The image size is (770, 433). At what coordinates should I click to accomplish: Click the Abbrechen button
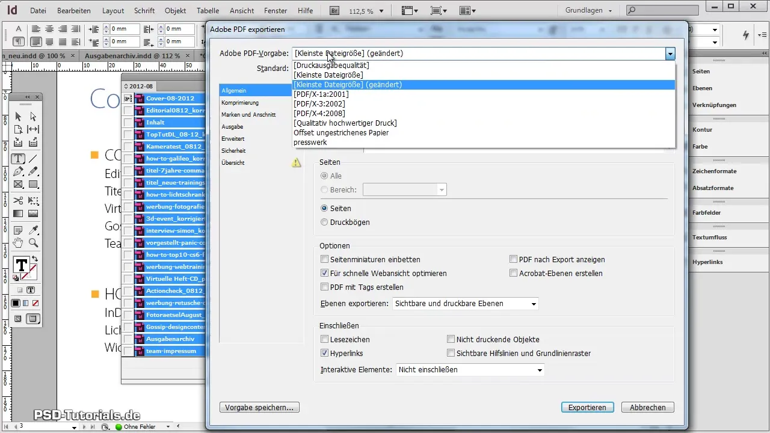[x=648, y=407]
